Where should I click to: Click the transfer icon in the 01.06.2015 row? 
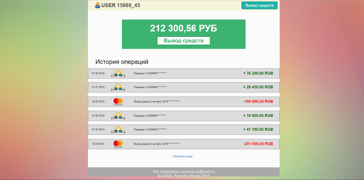[x=118, y=116]
